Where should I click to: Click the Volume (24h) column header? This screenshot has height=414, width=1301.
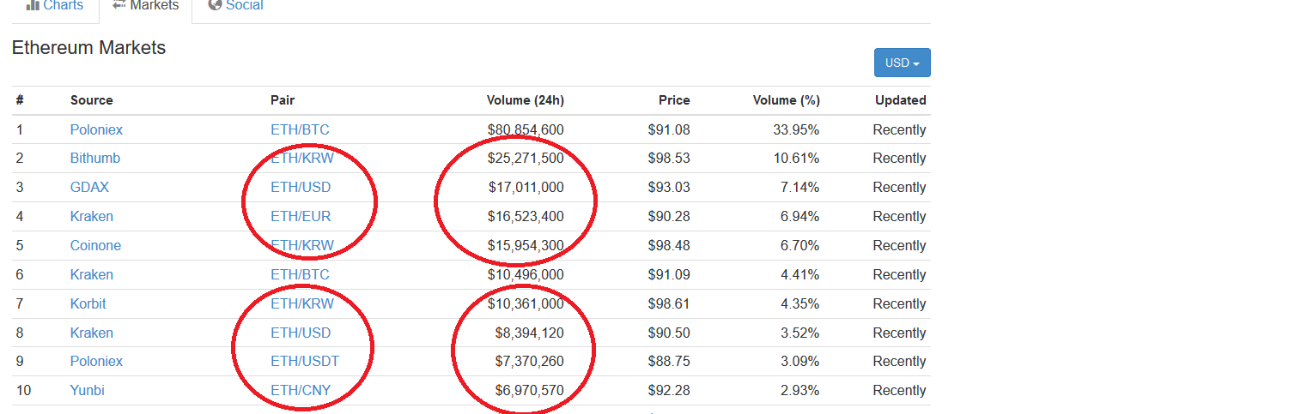point(526,100)
